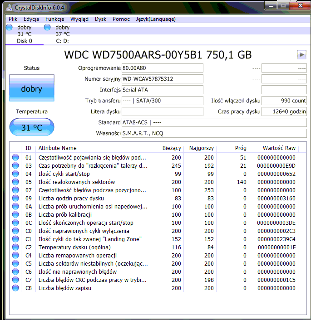Screen dimensions: 311x320
Task: Select 'Temperatury dysku (ogólna)' row text
Action: click(74, 247)
